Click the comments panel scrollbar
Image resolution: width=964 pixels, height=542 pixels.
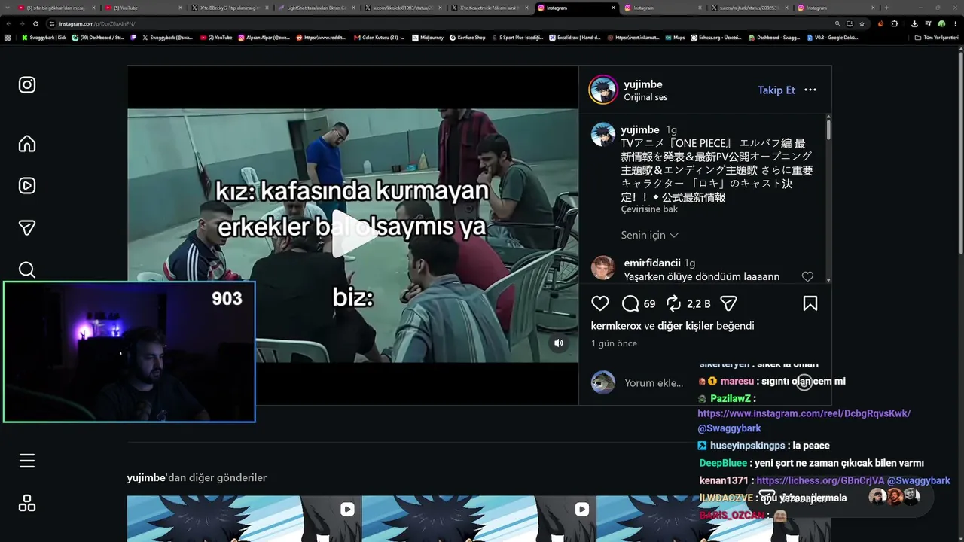coord(828,129)
